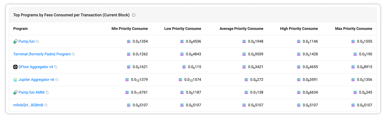Select Terminal Average Priority value ending 9559

point(256,54)
